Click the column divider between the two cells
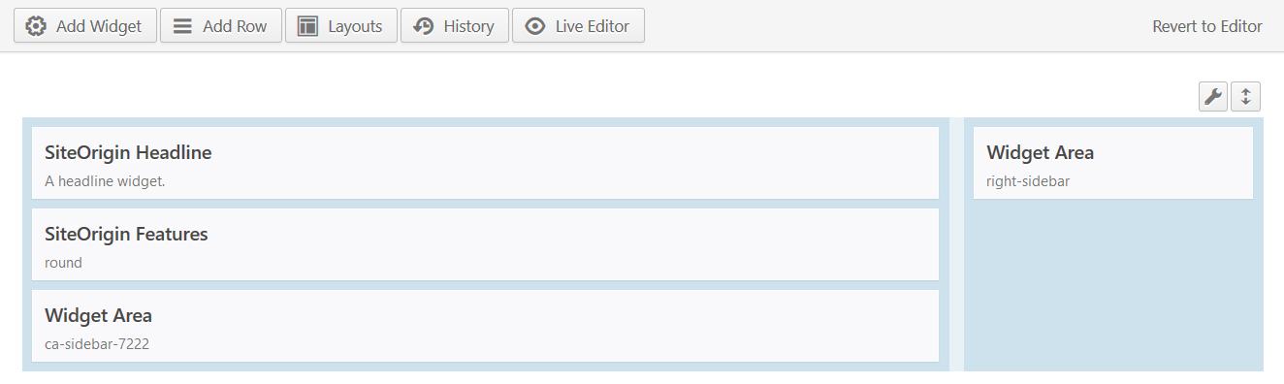 (x=956, y=244)
